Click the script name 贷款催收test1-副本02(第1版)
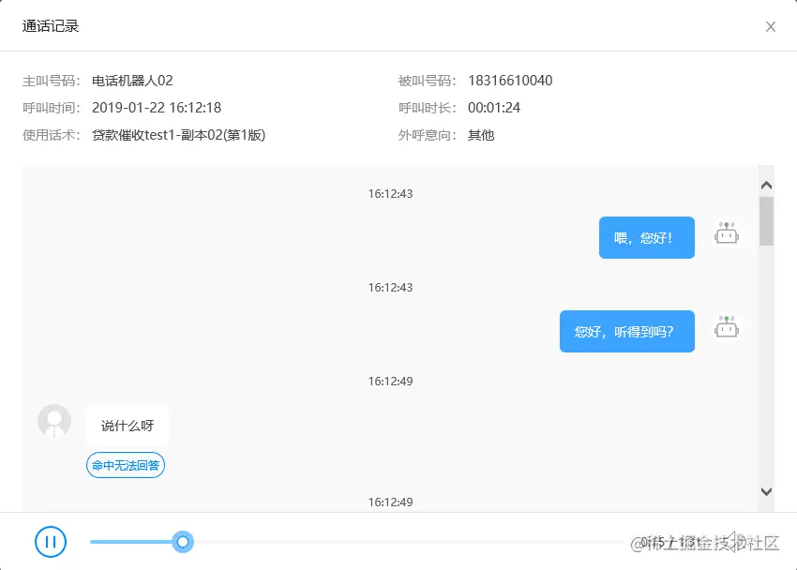The height and width of the screenshot is (570, 797). 178,135
